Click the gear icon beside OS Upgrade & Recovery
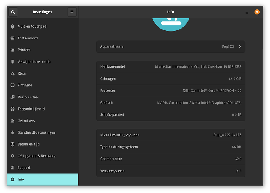 [x=13, y=156]
